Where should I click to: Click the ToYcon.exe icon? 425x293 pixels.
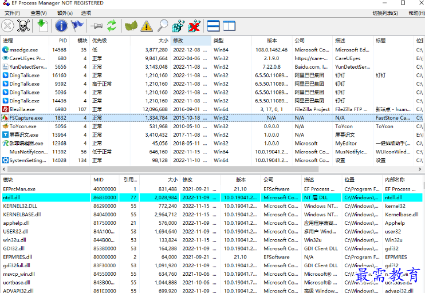5,126
